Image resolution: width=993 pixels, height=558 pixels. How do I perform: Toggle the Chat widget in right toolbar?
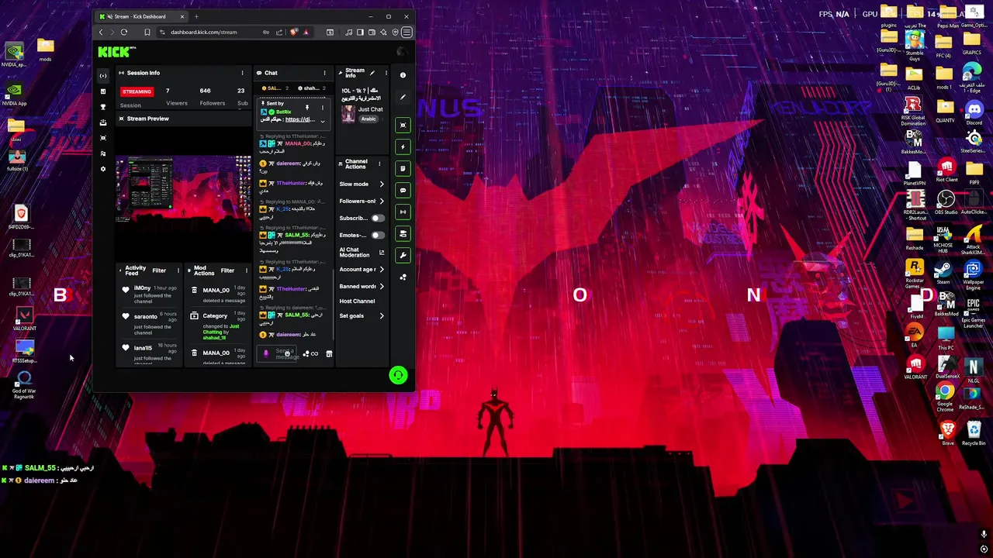(403, 190)
